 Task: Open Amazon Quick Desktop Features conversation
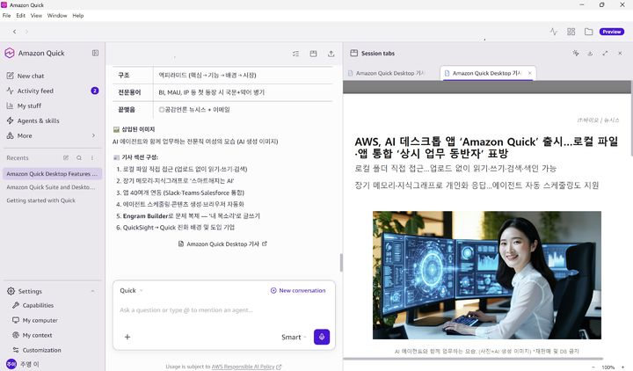[52, 174]
